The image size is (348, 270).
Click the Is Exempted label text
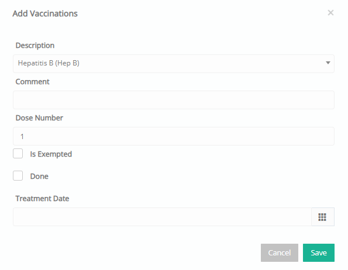[x=51, y=154]
